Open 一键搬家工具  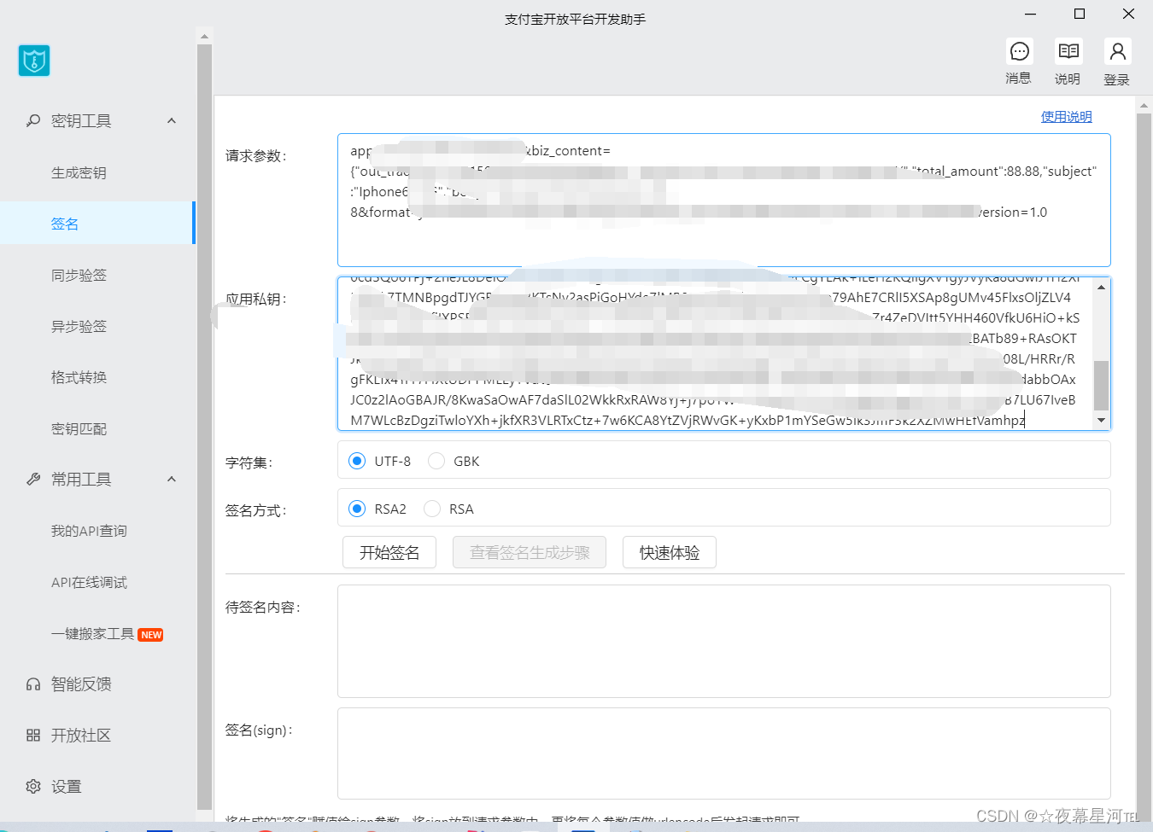click(x=92, y=633)
